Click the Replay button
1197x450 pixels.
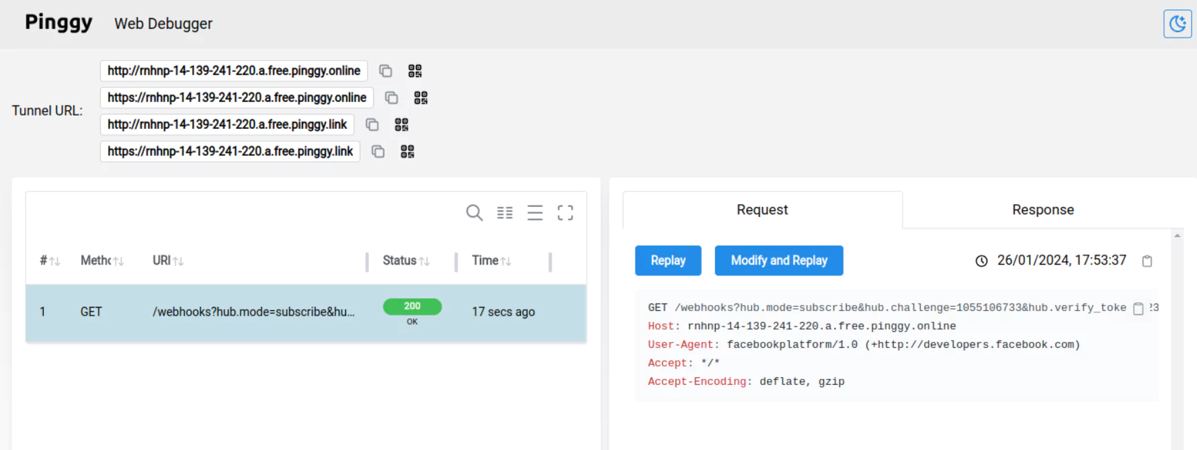tap(668, 261)
